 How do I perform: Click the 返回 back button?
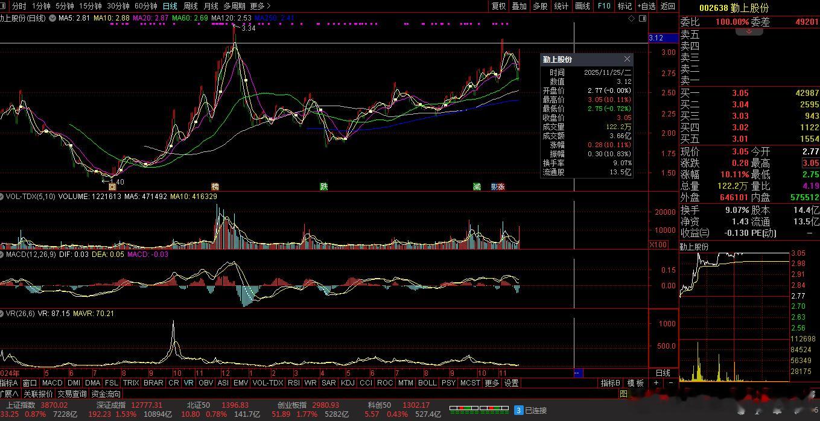coord(668,6)
